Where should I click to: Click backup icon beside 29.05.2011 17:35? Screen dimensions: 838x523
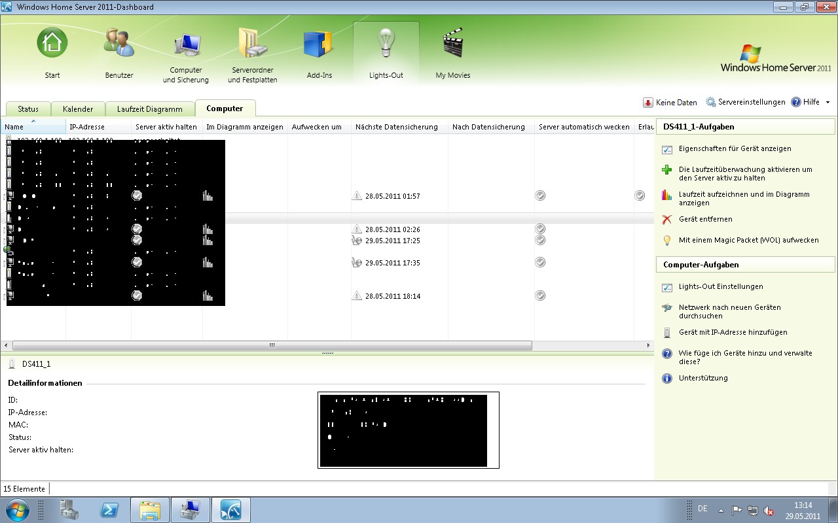[357, 263]
